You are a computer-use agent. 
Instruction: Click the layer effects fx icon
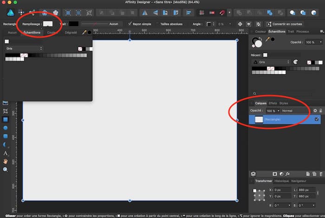click(287, 174)
